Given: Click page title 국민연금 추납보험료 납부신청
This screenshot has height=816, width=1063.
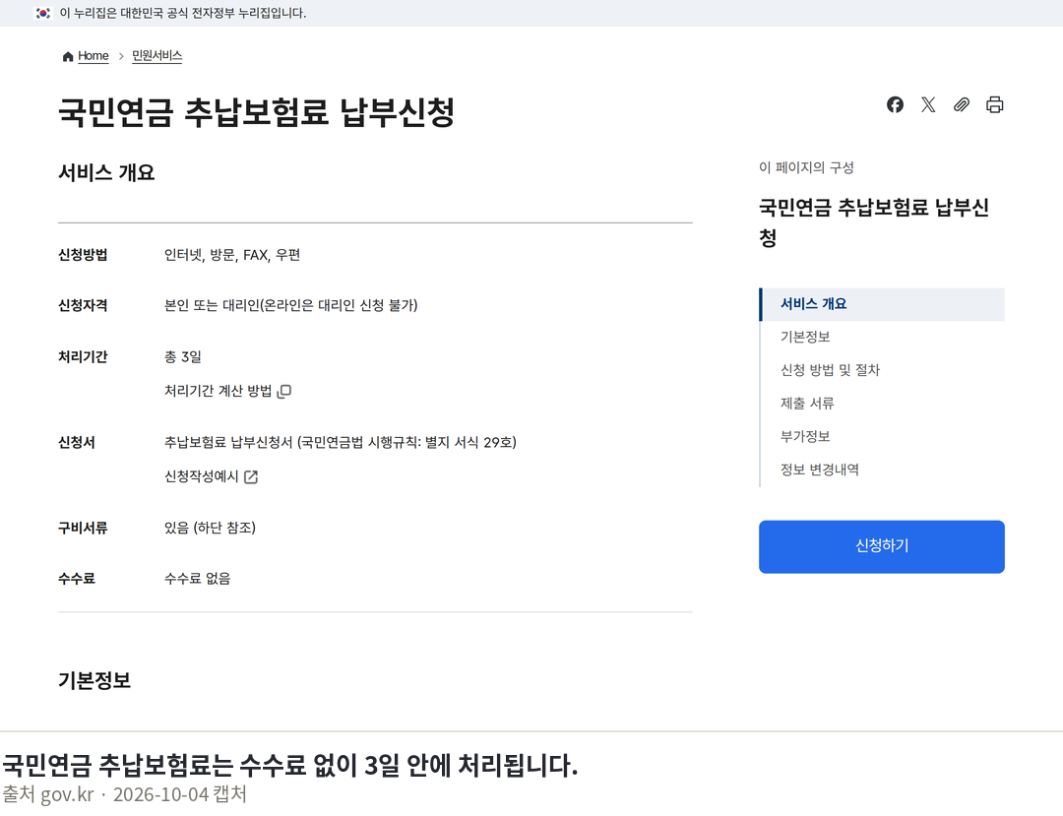Looking at the screenshot, I should (x=256, y=112).
